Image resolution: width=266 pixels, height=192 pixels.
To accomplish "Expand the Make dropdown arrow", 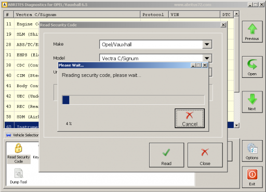I will point(207,45).
